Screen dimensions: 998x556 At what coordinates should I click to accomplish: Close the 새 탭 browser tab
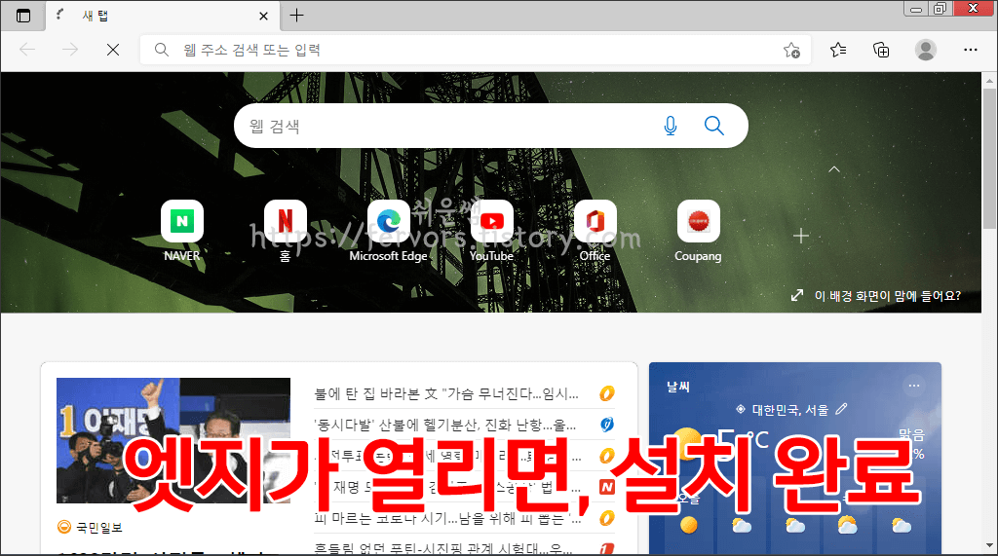(263, 16)
